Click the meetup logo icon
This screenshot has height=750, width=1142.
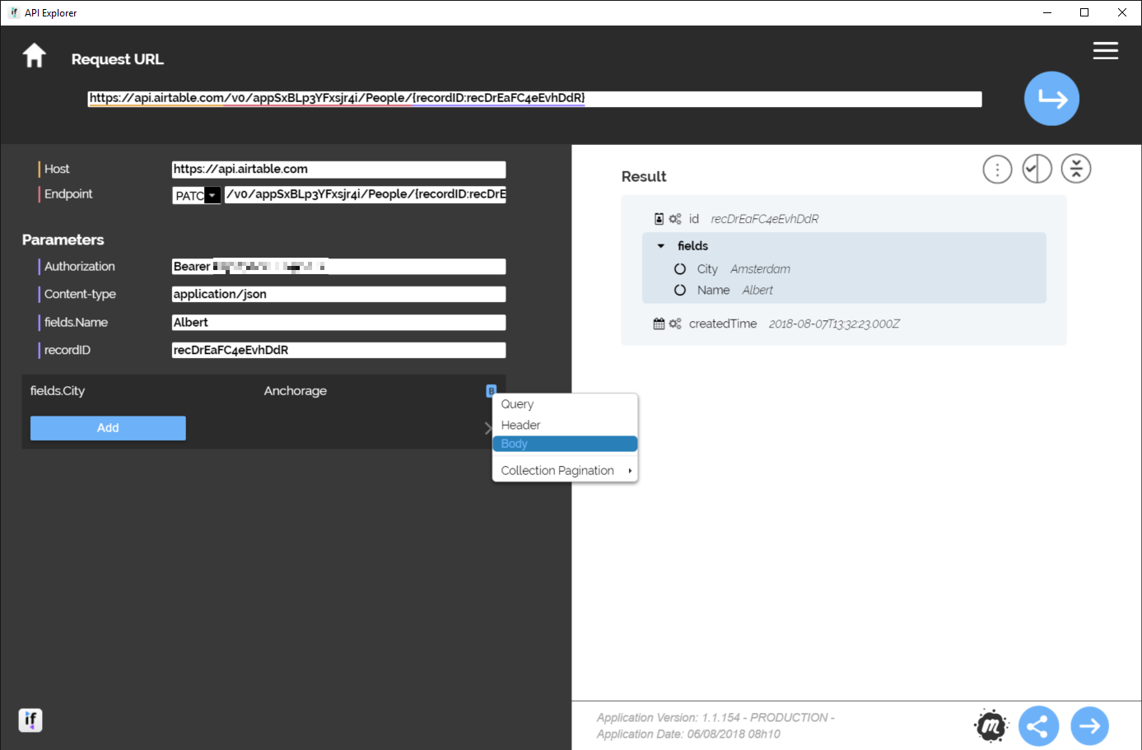(991, 726)
